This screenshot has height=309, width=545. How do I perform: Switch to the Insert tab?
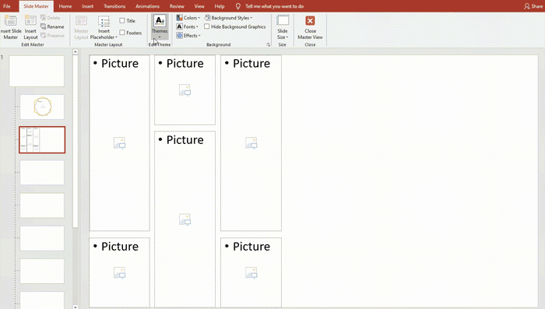87,6
